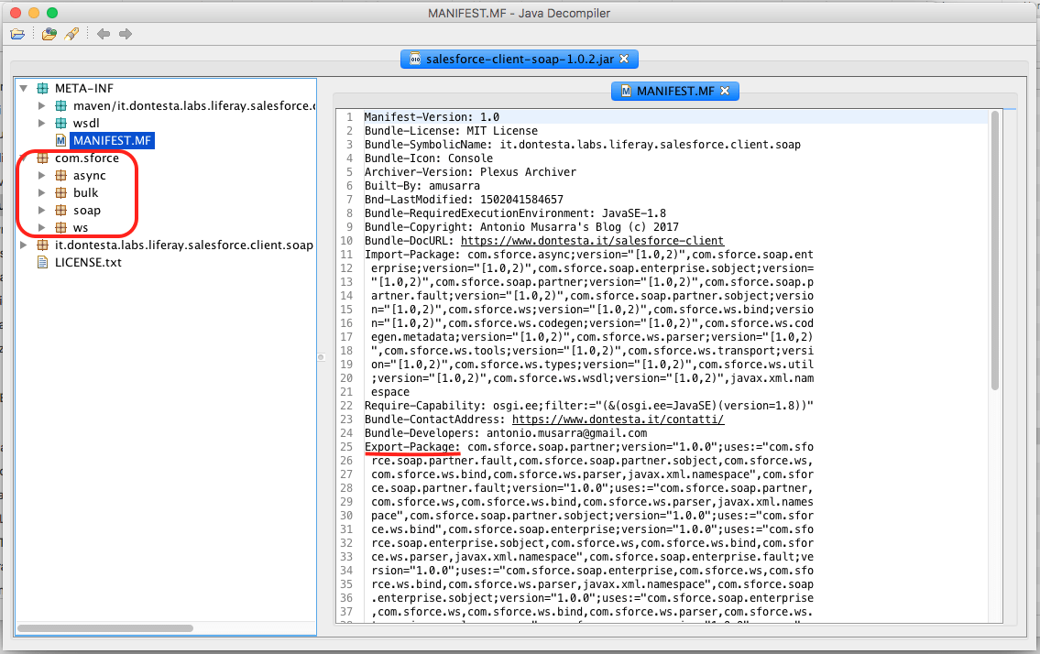Click the META-INF folder icon
Image resolution: width=1040 pixels, height=654 pixels.
(x=42, y=88)
